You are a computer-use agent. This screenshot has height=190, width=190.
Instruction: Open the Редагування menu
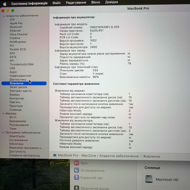[x=76, y=2]
